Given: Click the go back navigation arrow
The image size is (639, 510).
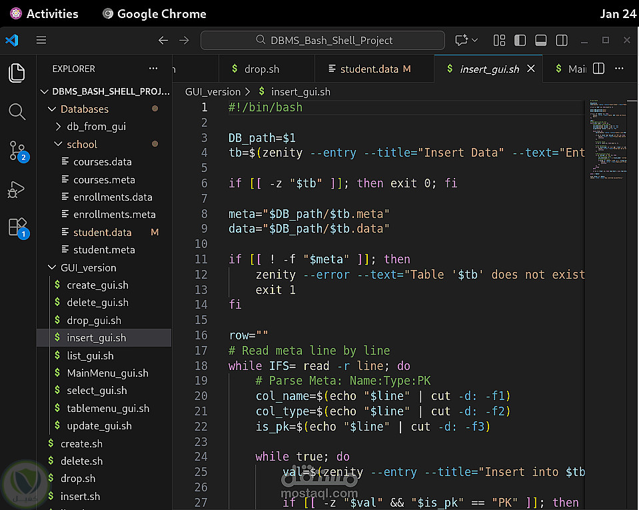Looking at the screenshot, I should [x=163, y=40].
